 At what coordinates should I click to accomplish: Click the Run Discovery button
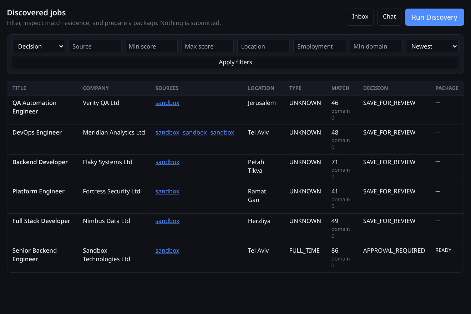coord(434,17)
